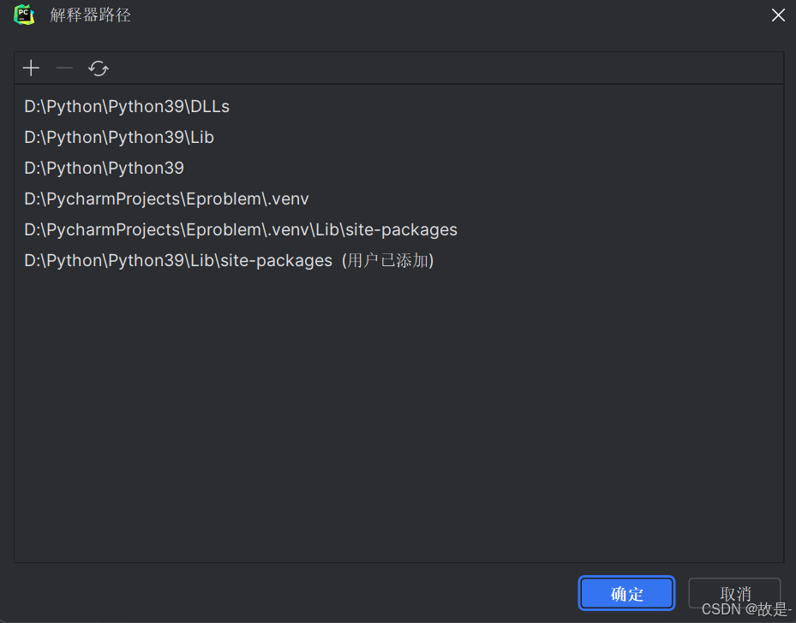Select the D:\Python\Python39\Lib path entry
The height and width of the screenshot is (623, 796).
pos(118,137)
